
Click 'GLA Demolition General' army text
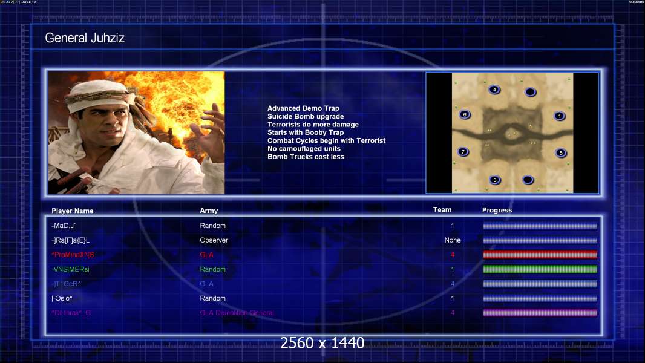click(x=237, y=313)
